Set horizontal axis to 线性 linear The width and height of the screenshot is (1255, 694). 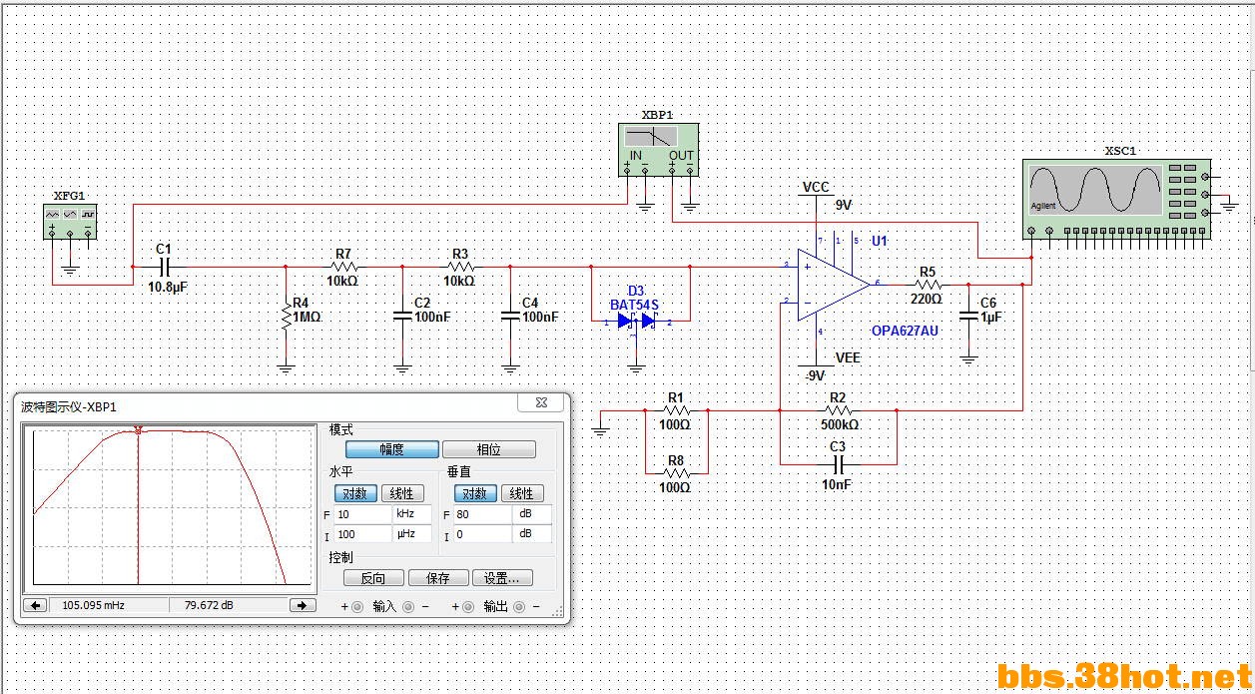tap(401, 493)
